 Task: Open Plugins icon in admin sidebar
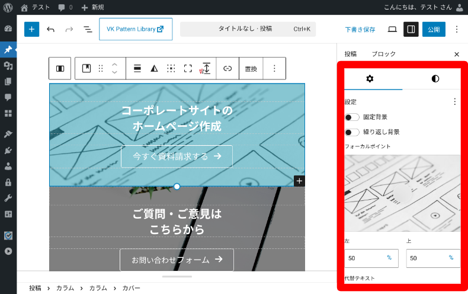(8, 151)
